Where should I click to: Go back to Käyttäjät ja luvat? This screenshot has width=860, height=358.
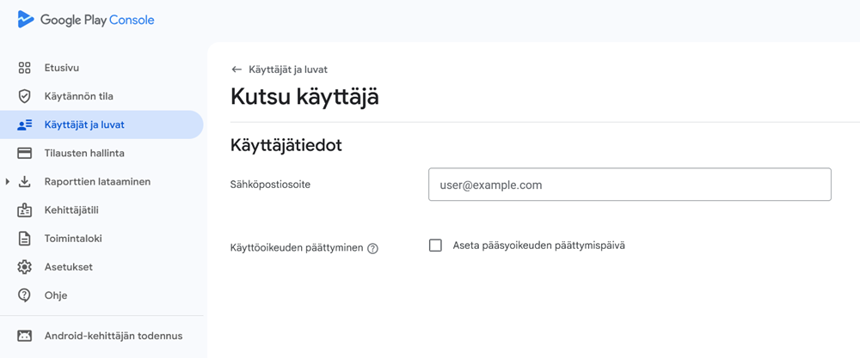pos(287,70)
